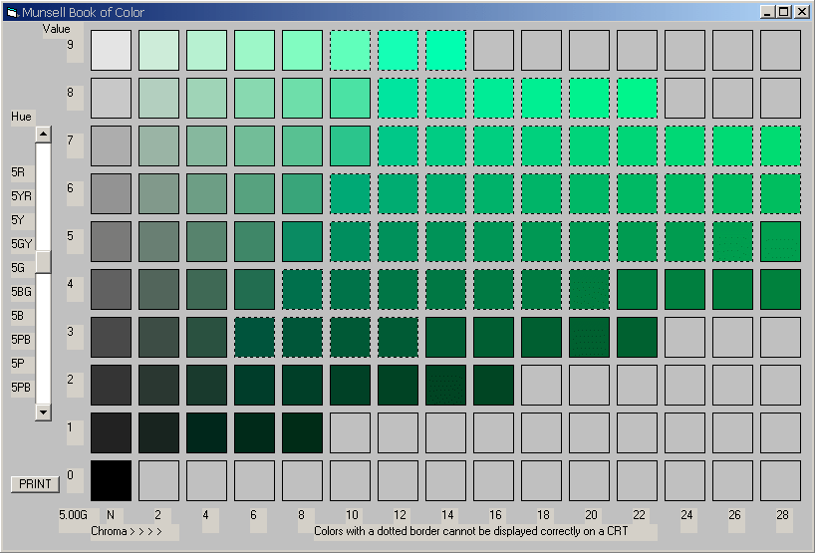Click the 5YR hue label
This screenshot has height=553, width=815.
(x=21, y=196)
